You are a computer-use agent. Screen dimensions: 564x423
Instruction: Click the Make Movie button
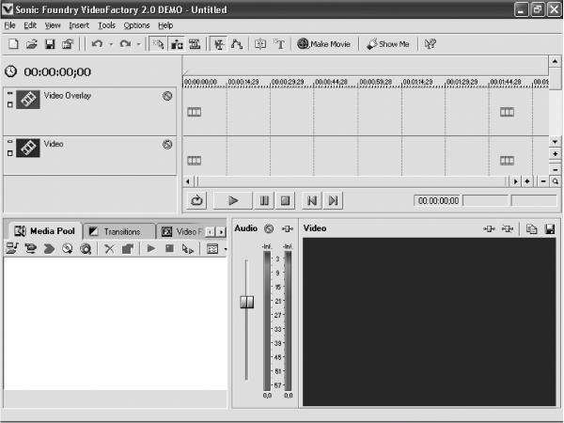[323, 44]
